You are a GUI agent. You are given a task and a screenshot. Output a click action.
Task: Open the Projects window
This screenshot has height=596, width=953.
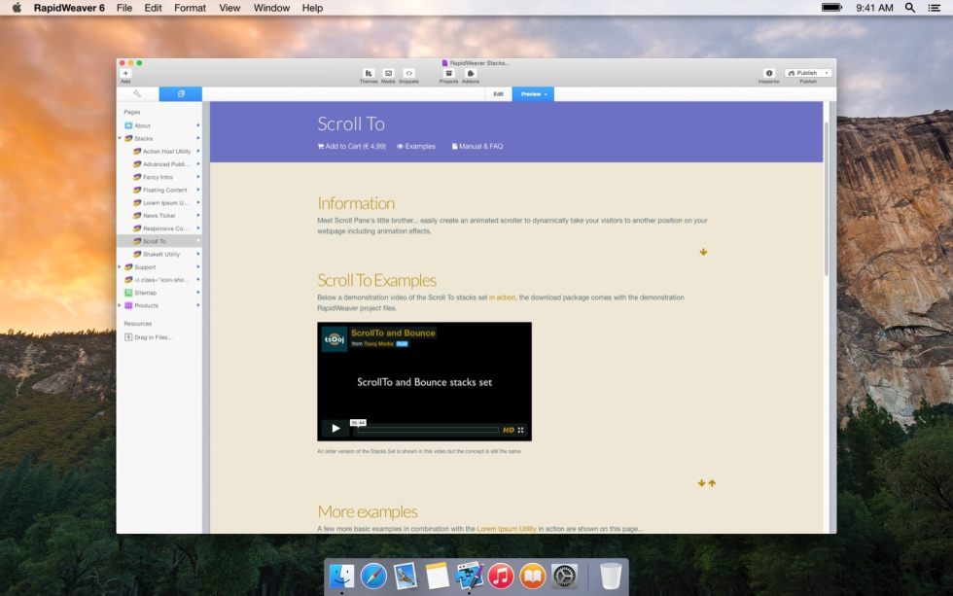449,73
